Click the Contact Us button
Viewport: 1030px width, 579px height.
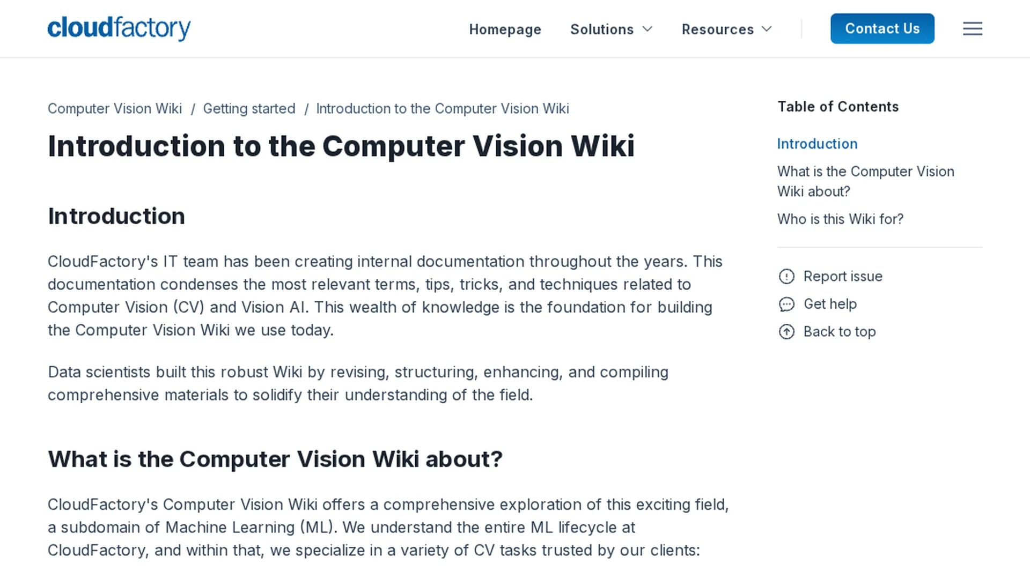(882, 28)
